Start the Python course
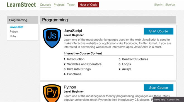This screenshot has height=102, width=184. tap(159, 88)
